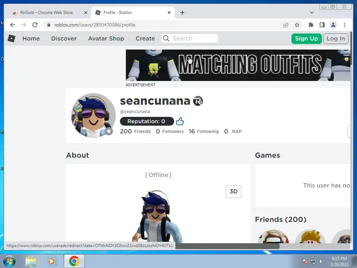This screenshot has height=268, width=357.
Task: Click the Log In button
Action: click(x=336, y=38)
